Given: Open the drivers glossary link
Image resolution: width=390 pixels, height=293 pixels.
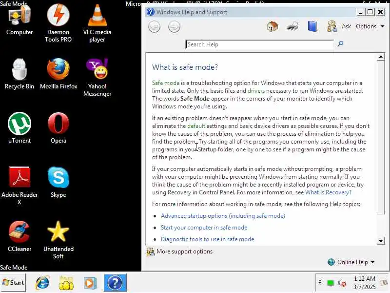Looking at the screenshot, I should (256, 91).
